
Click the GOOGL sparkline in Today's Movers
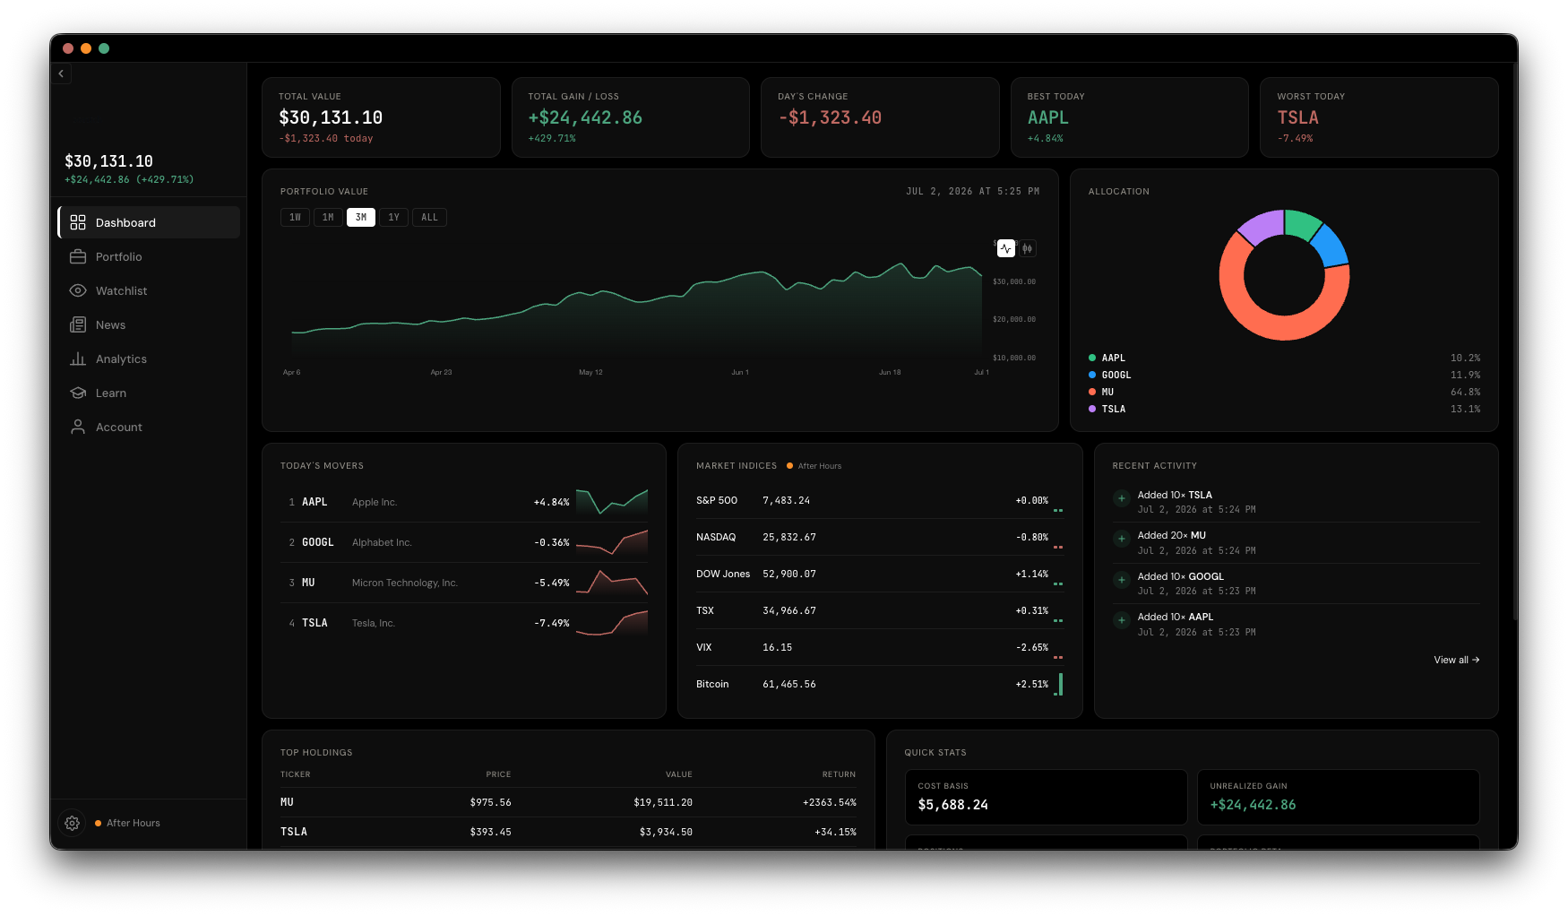(612, 542)
